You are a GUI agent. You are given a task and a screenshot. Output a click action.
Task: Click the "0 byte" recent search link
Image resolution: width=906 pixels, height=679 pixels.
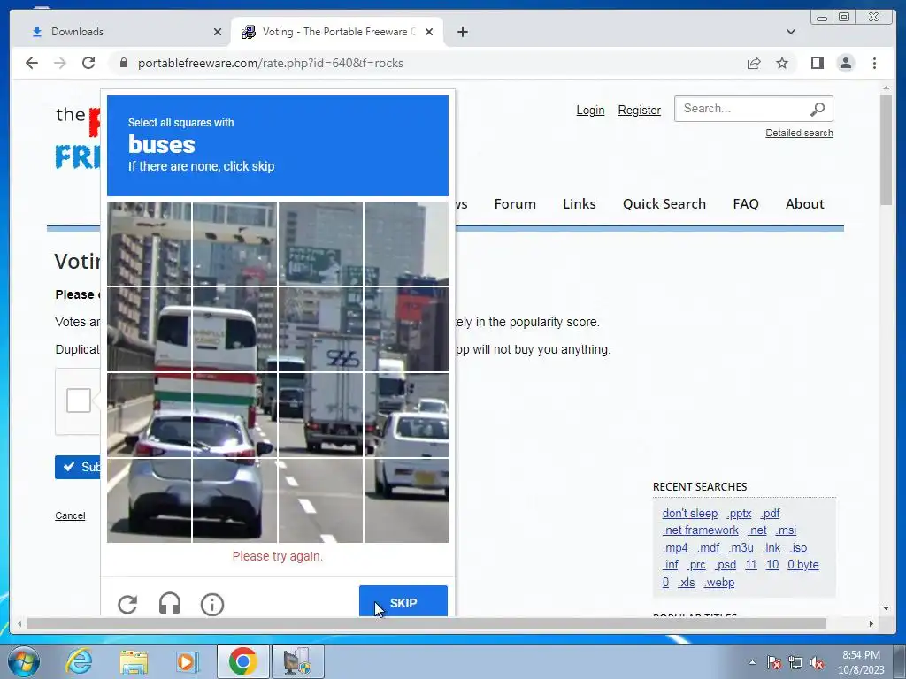tap(803, 565)
